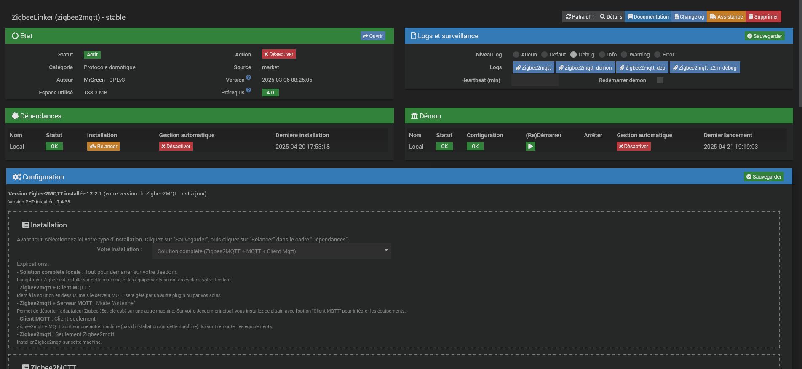
Task: Click the Actif status label
Action: [92, 55]
